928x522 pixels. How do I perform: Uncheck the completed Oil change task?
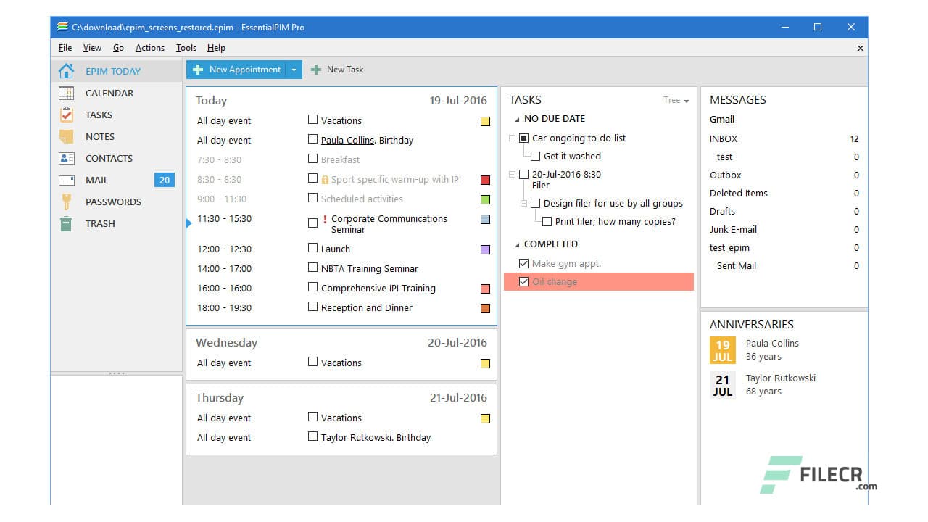tap(524, 281)
